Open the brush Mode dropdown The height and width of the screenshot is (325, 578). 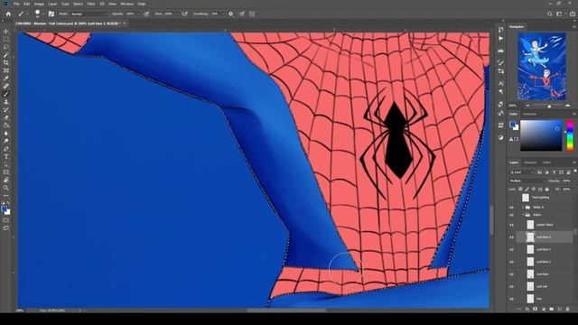(89, 14)
